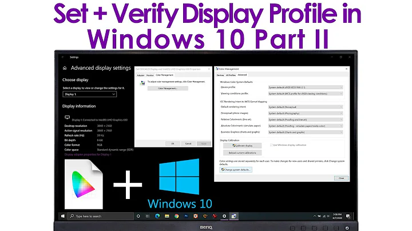Open Task View on the taskbar
Screen dimensions: 412x231
[x=148, y=216]
